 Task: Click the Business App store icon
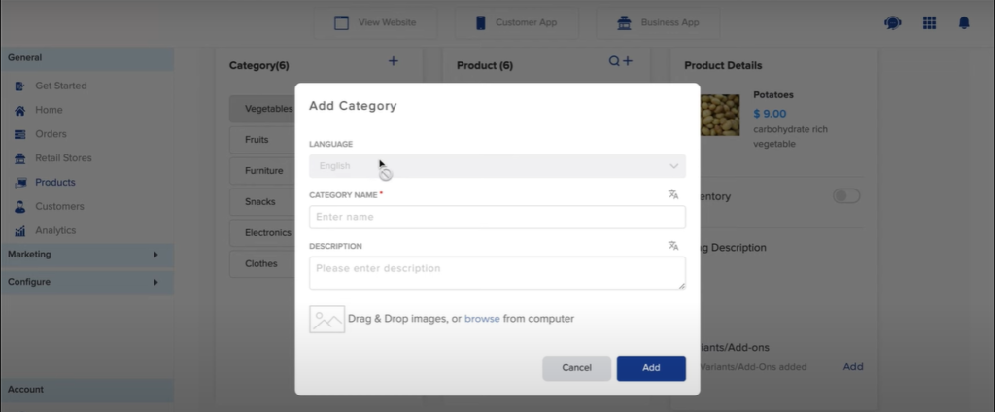tap(624, 23)
